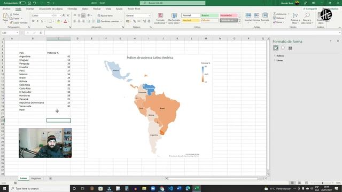Activate the Copiar formato painter
342x192 pixels.
(19, 22)
